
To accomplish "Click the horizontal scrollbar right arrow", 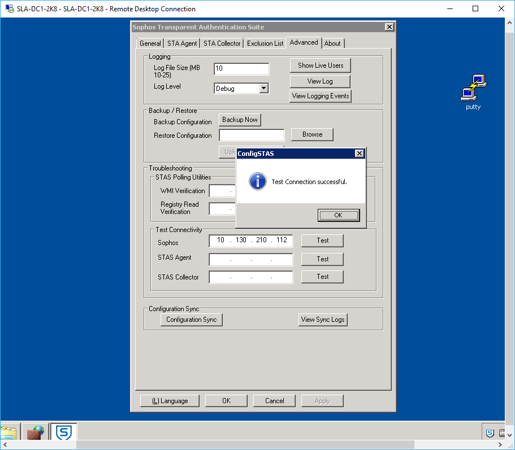I will (500, 445).
